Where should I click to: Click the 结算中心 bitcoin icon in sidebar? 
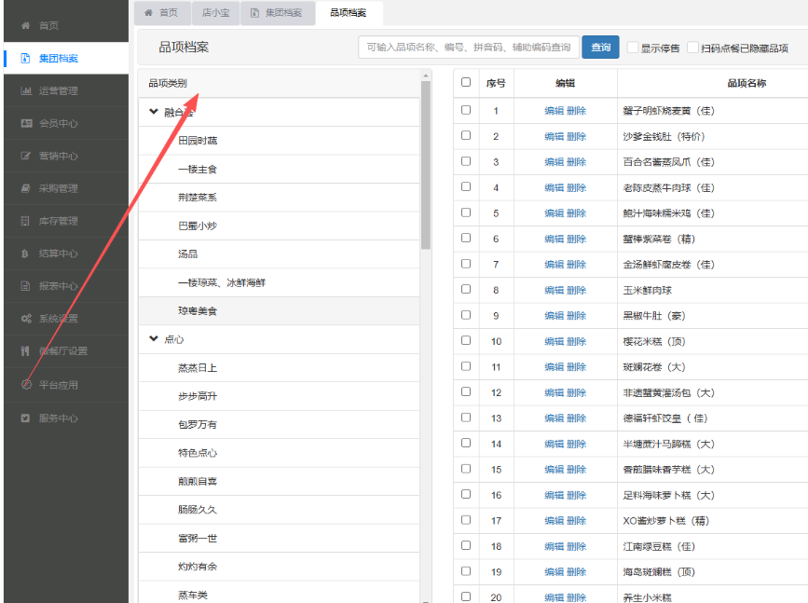pyautogui.click(x=26, y=254)
